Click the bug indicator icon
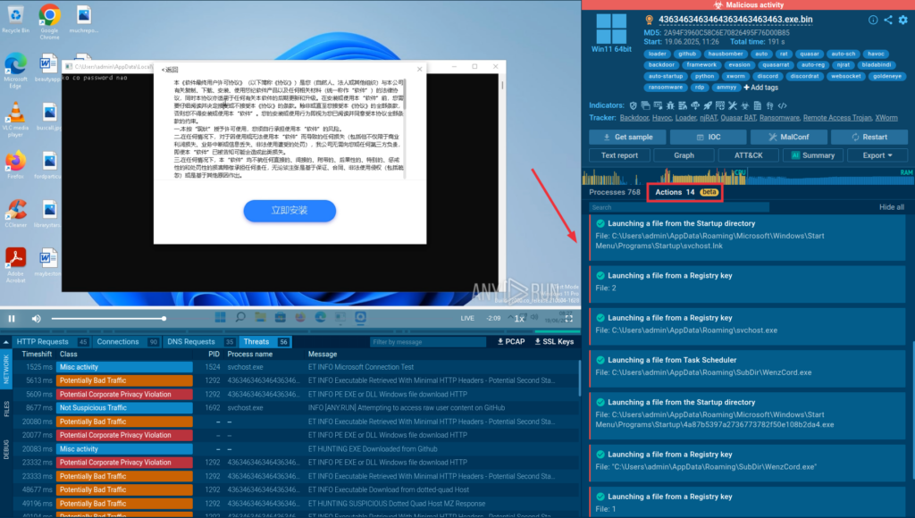The width and height of the screenshot is (915, 518). click(670, 105)
